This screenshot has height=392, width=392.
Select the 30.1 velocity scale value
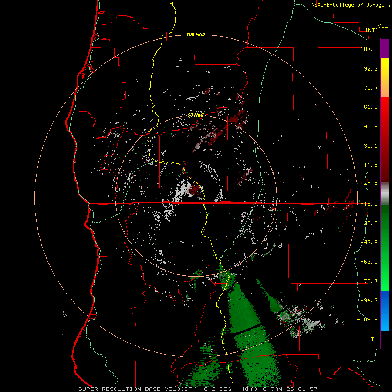click(371, 146)
